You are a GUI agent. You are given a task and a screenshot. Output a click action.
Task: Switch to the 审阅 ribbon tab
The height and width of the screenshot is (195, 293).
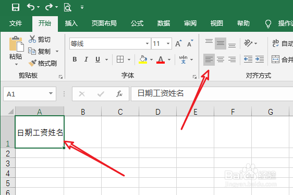190,23
